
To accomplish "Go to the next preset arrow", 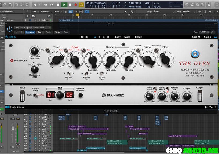I will 21,32.
